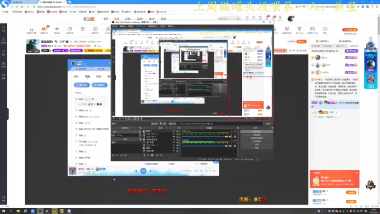Click gift box icon in Douyu streamer toolbar
Viewport: 380px width, 214px height.
(x=82, y=30)
